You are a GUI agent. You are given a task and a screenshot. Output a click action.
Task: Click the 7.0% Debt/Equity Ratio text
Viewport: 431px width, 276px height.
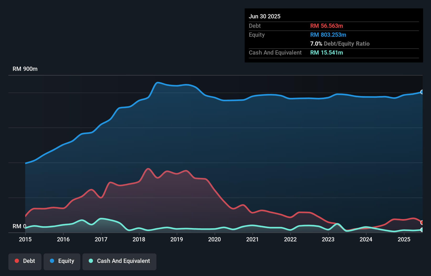pos(340,44)
